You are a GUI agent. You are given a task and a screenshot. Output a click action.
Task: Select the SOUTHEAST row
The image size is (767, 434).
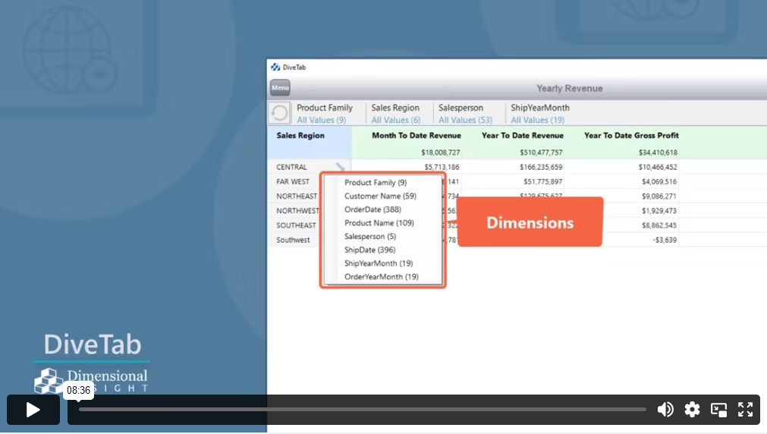[296, 225]
